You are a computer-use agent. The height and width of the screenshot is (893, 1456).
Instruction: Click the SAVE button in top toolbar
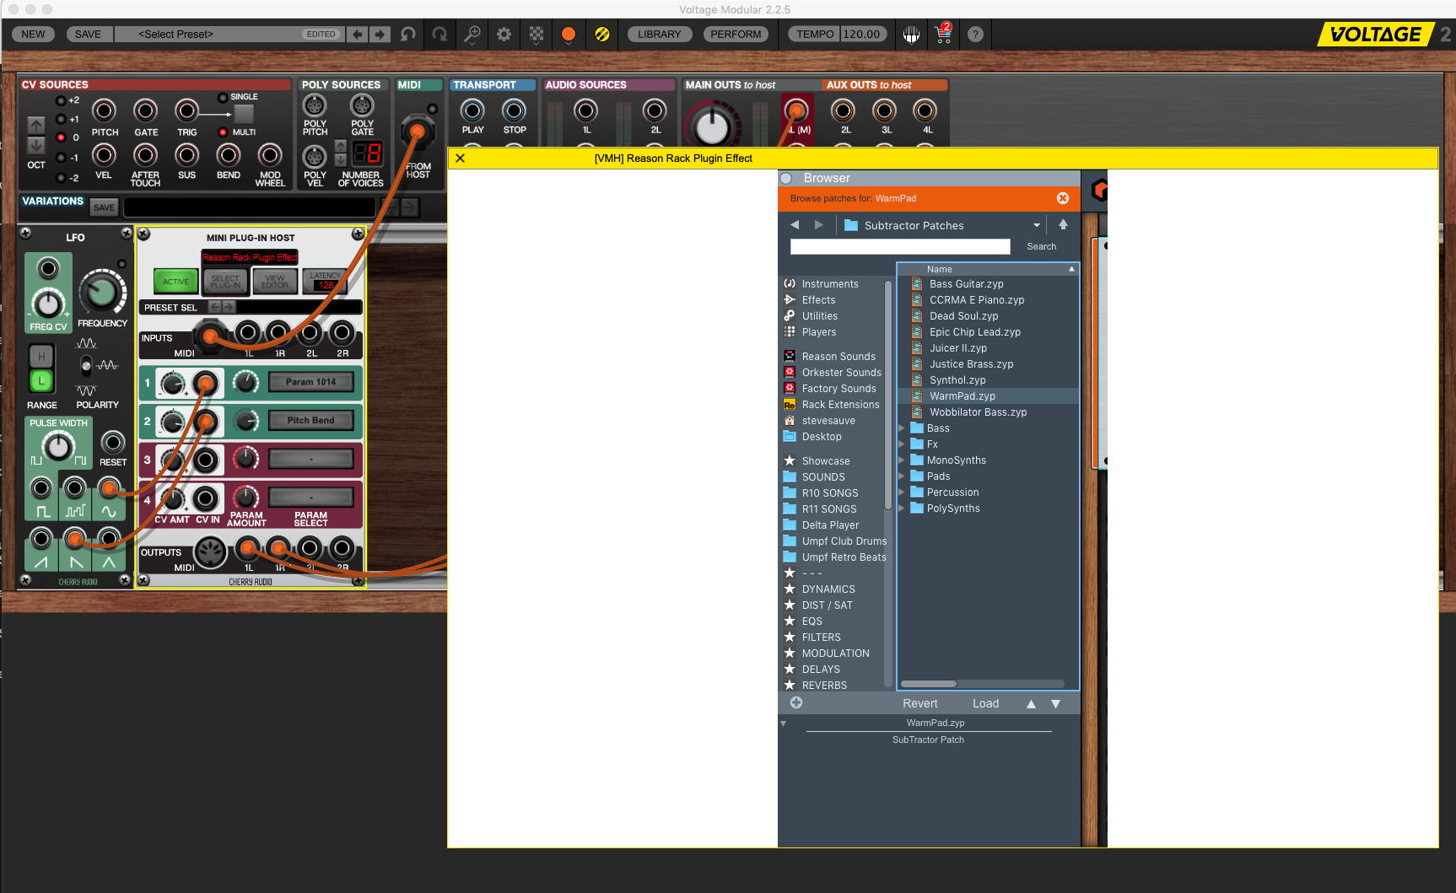[x=88, y=35]
